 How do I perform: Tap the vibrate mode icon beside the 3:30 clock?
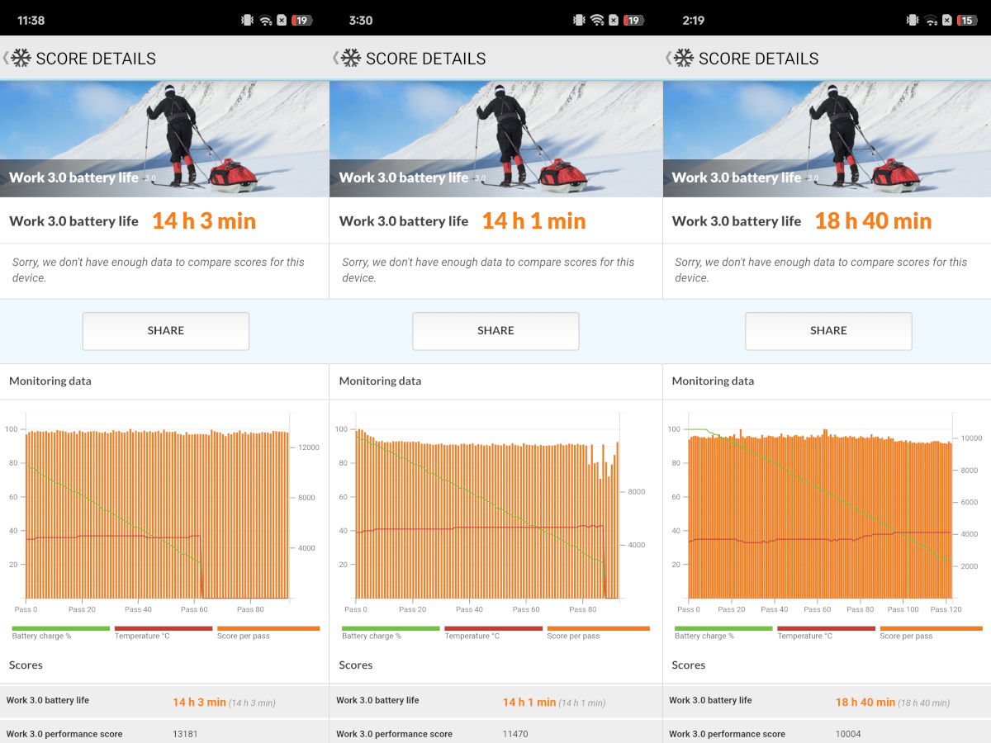pyautogui.click(x=578, y=20)
